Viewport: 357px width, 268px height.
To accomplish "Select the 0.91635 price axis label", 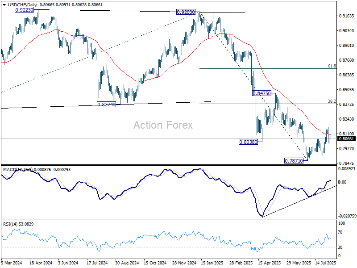I will 346,16.
